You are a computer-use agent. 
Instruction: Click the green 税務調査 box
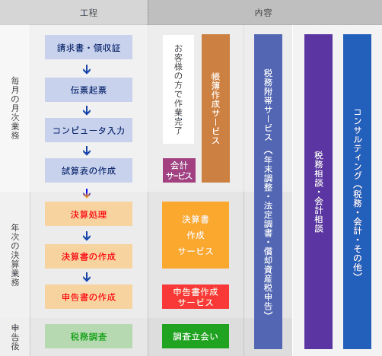click(x=88, y=336)
